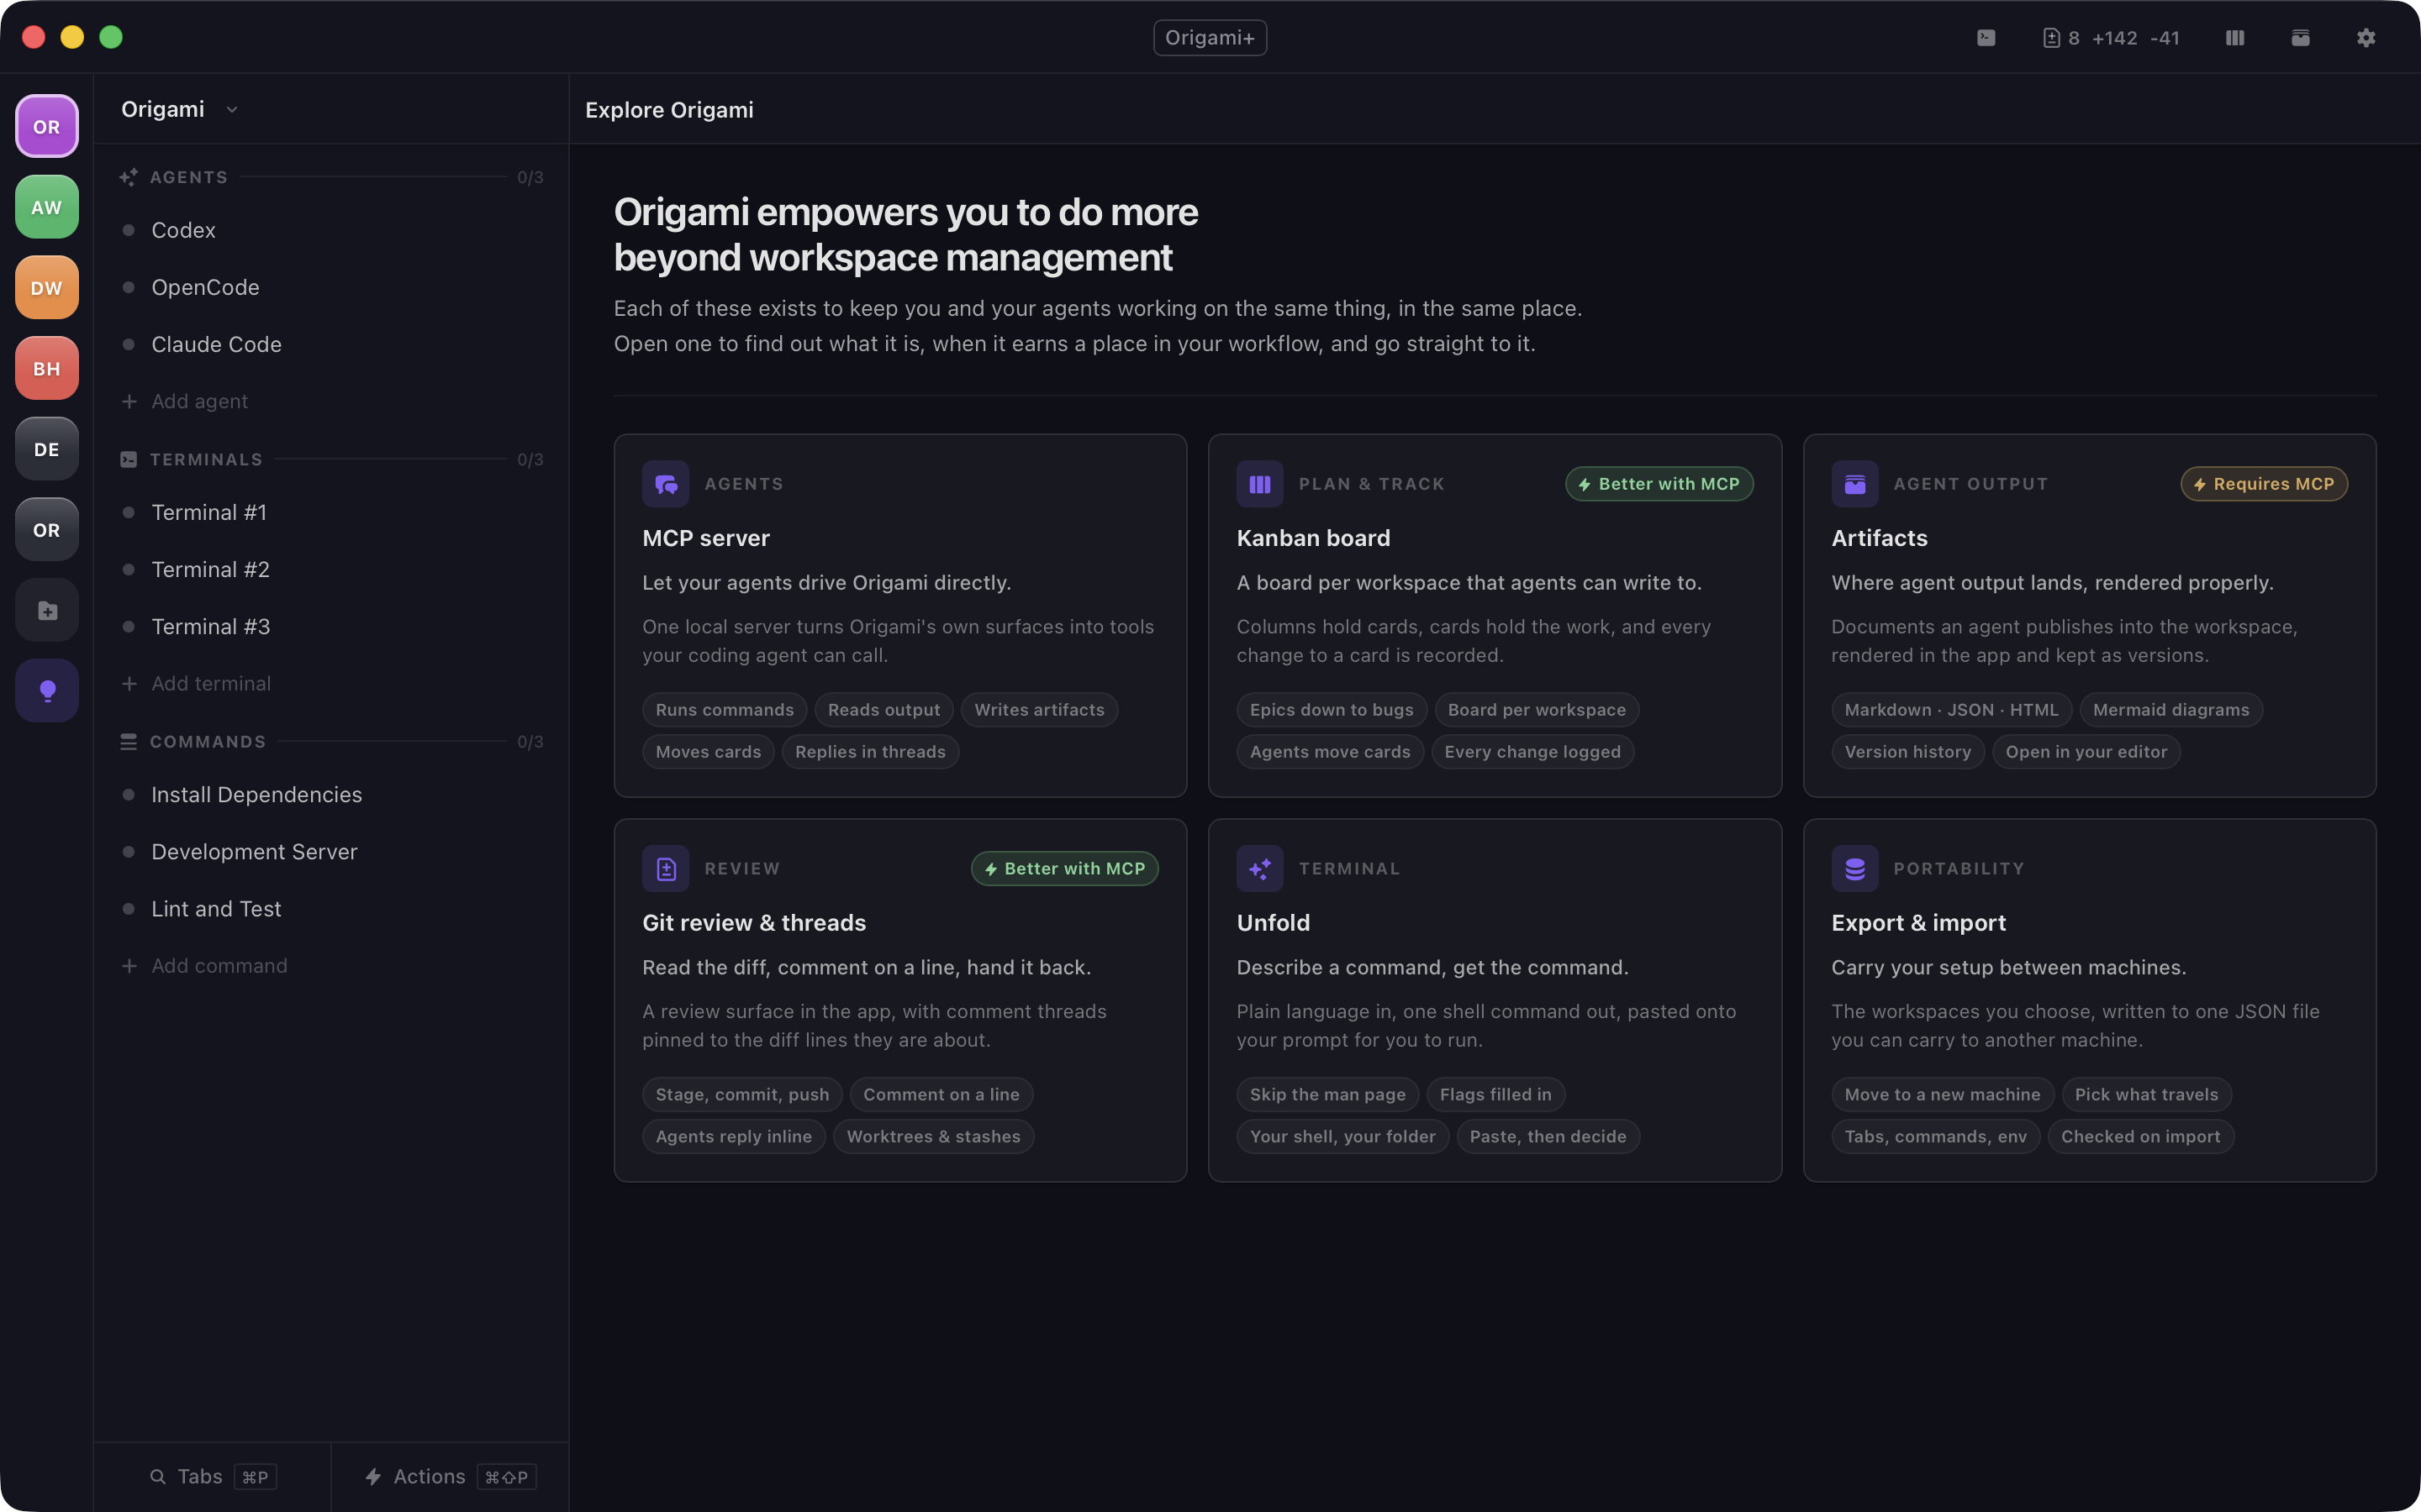Select the Claude Code agent
This screenshot has height=1512, width=2421.
tap(331, 344)
